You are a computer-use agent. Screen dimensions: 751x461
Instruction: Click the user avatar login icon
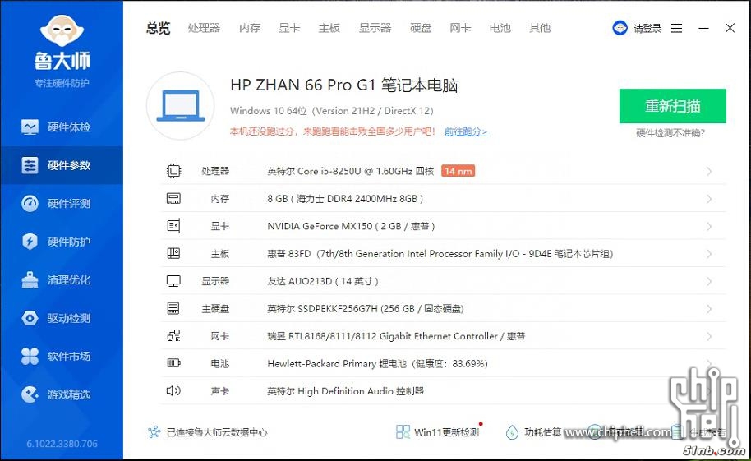click(x=620, y=28)
